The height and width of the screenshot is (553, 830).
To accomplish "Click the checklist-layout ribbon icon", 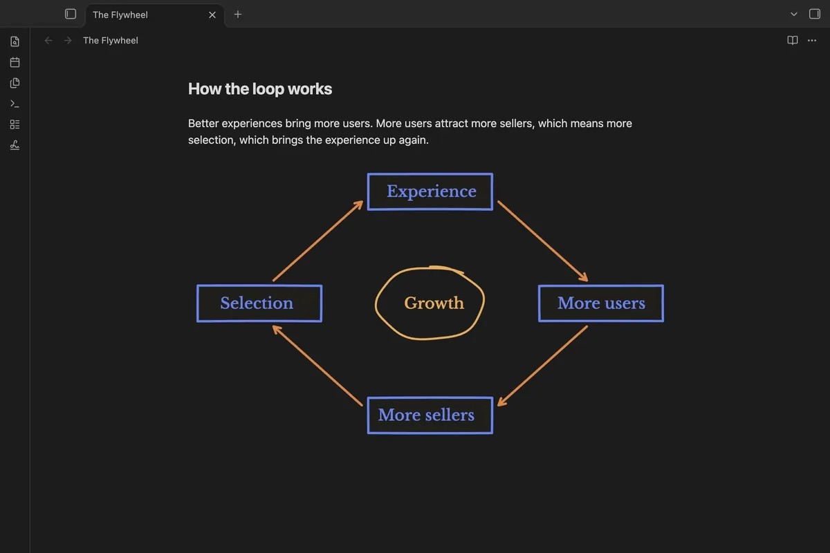I will click(15, 124).
